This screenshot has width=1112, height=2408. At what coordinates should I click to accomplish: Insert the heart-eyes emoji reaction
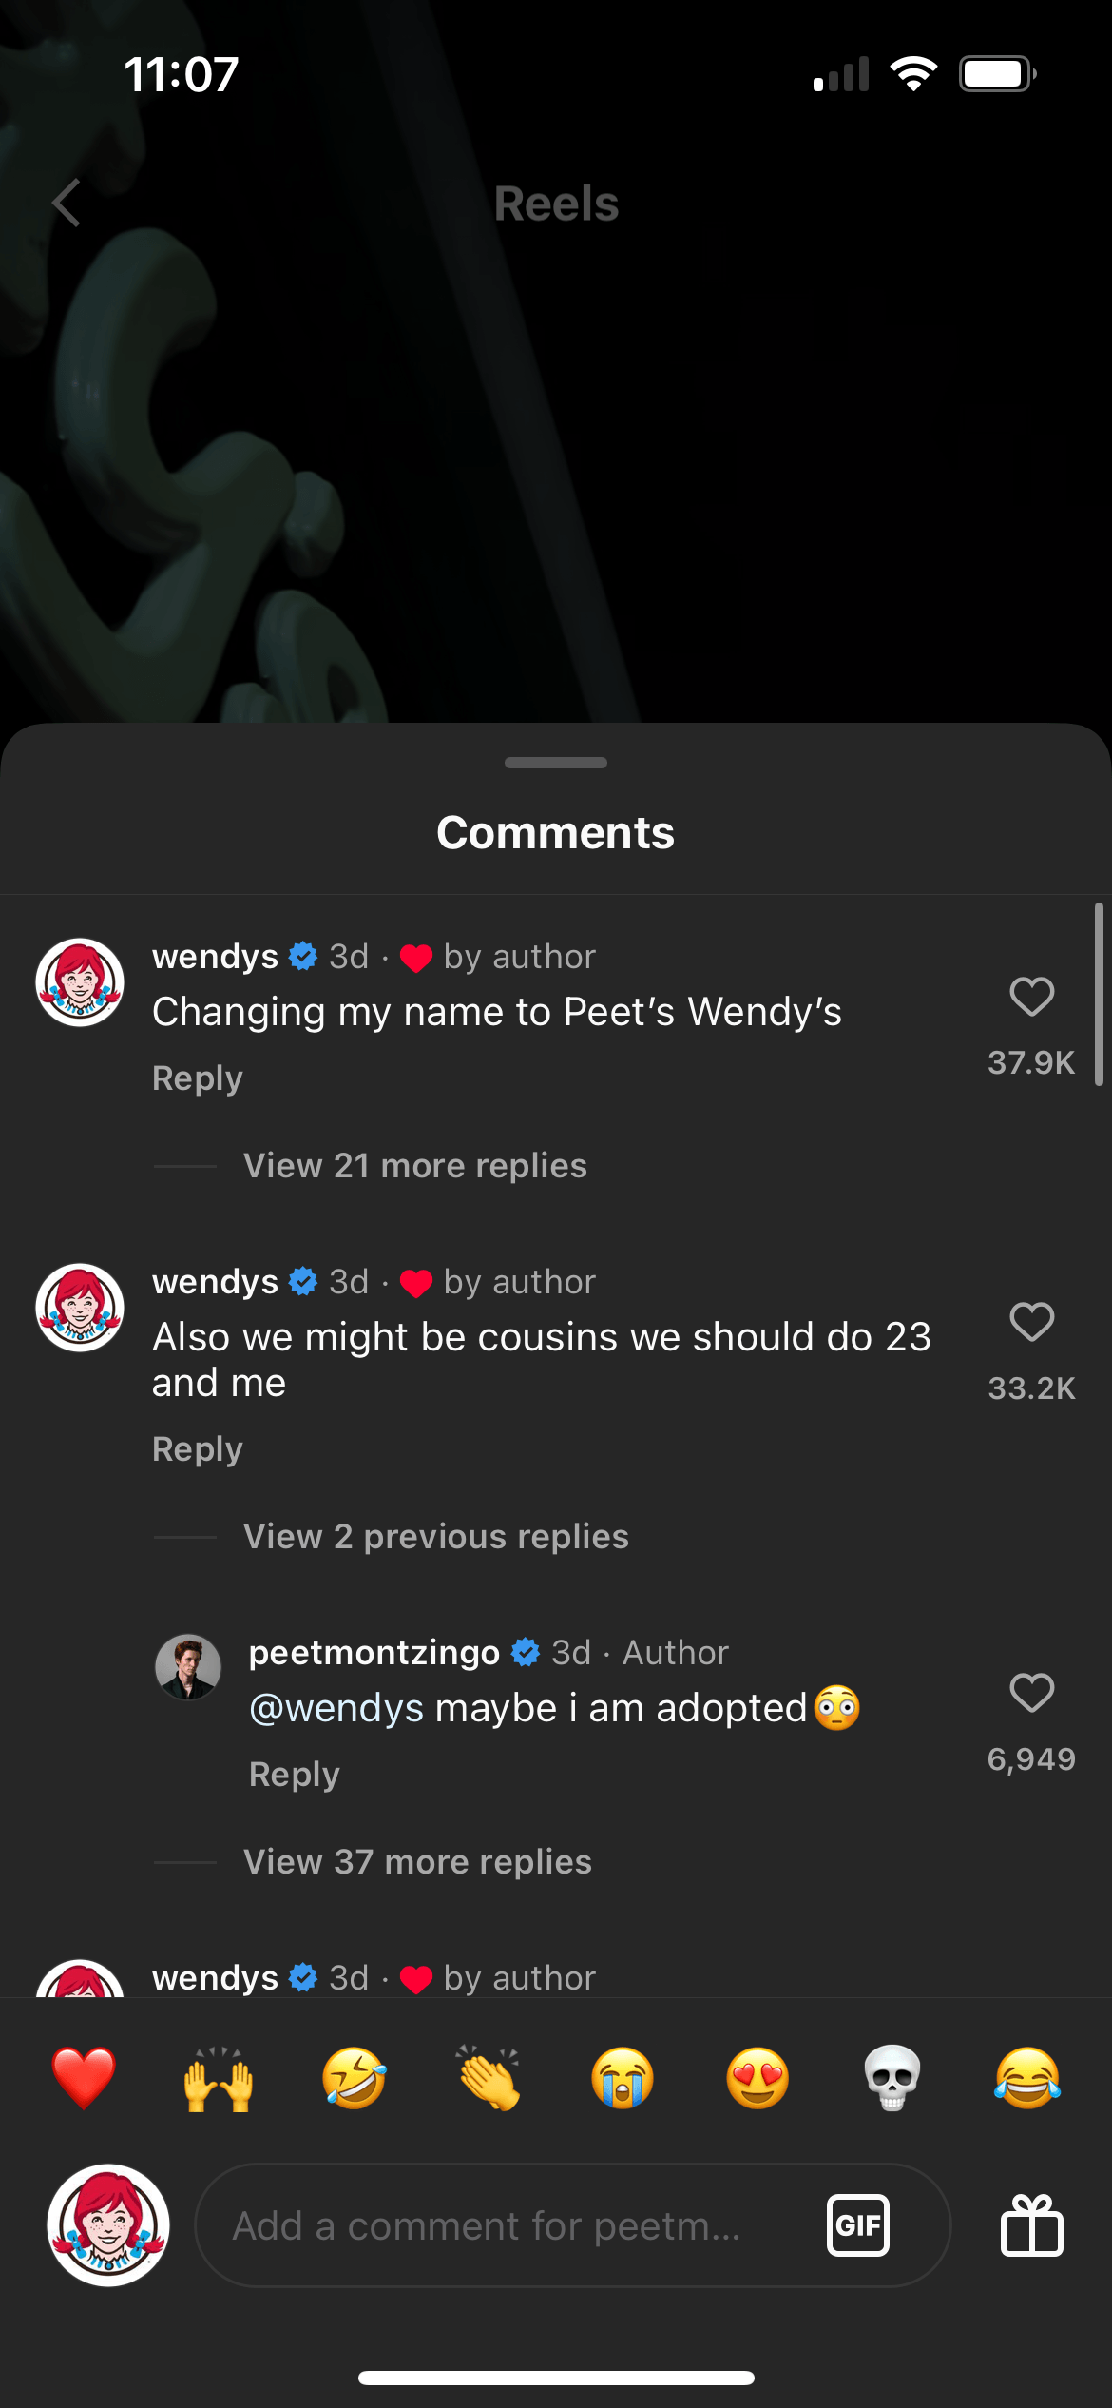click(757, 2078)
